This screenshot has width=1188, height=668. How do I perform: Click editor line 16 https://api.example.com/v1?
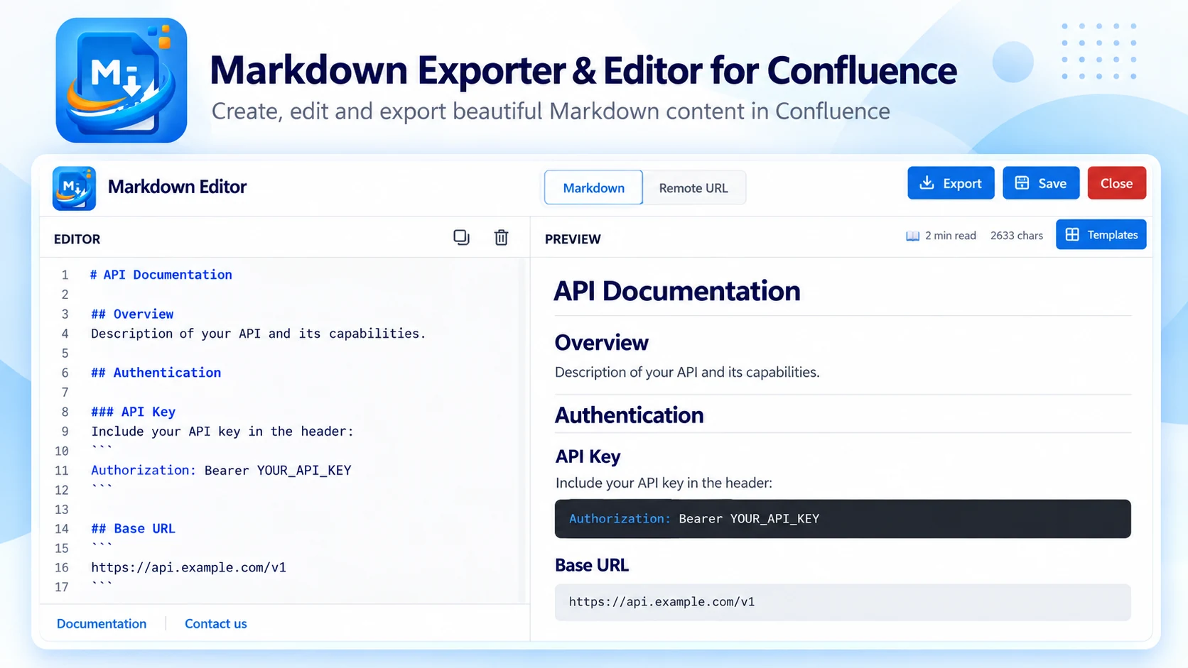click(x=188, y=567)
